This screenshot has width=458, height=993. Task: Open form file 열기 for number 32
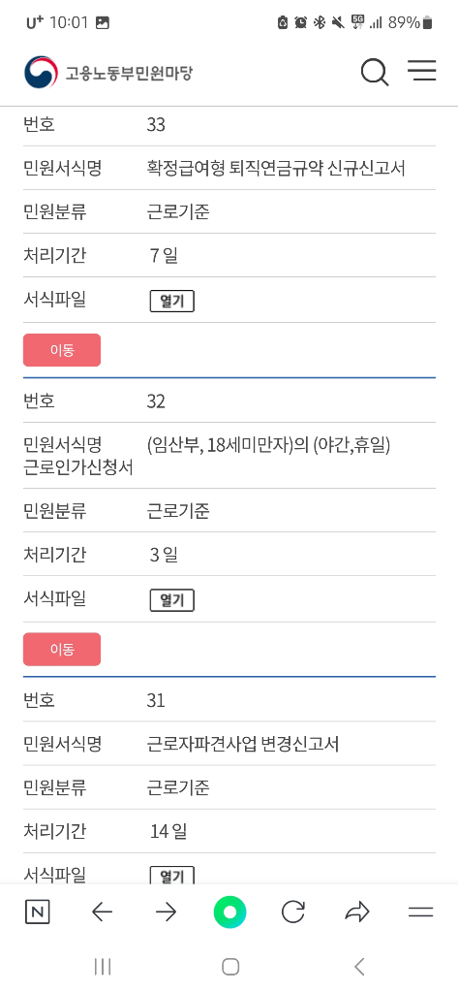(172, 600)
